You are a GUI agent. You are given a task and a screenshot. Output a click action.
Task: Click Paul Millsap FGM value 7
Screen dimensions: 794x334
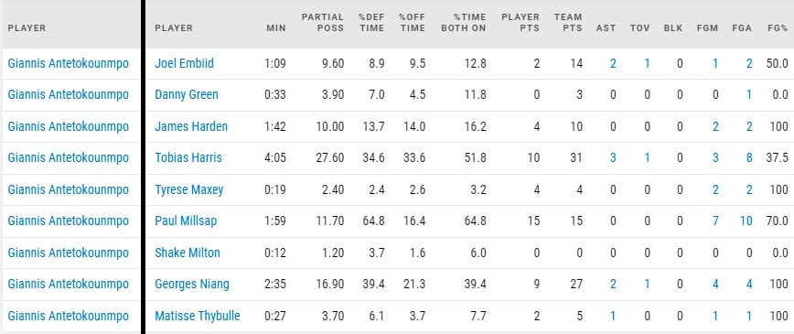tap(715, 221)
